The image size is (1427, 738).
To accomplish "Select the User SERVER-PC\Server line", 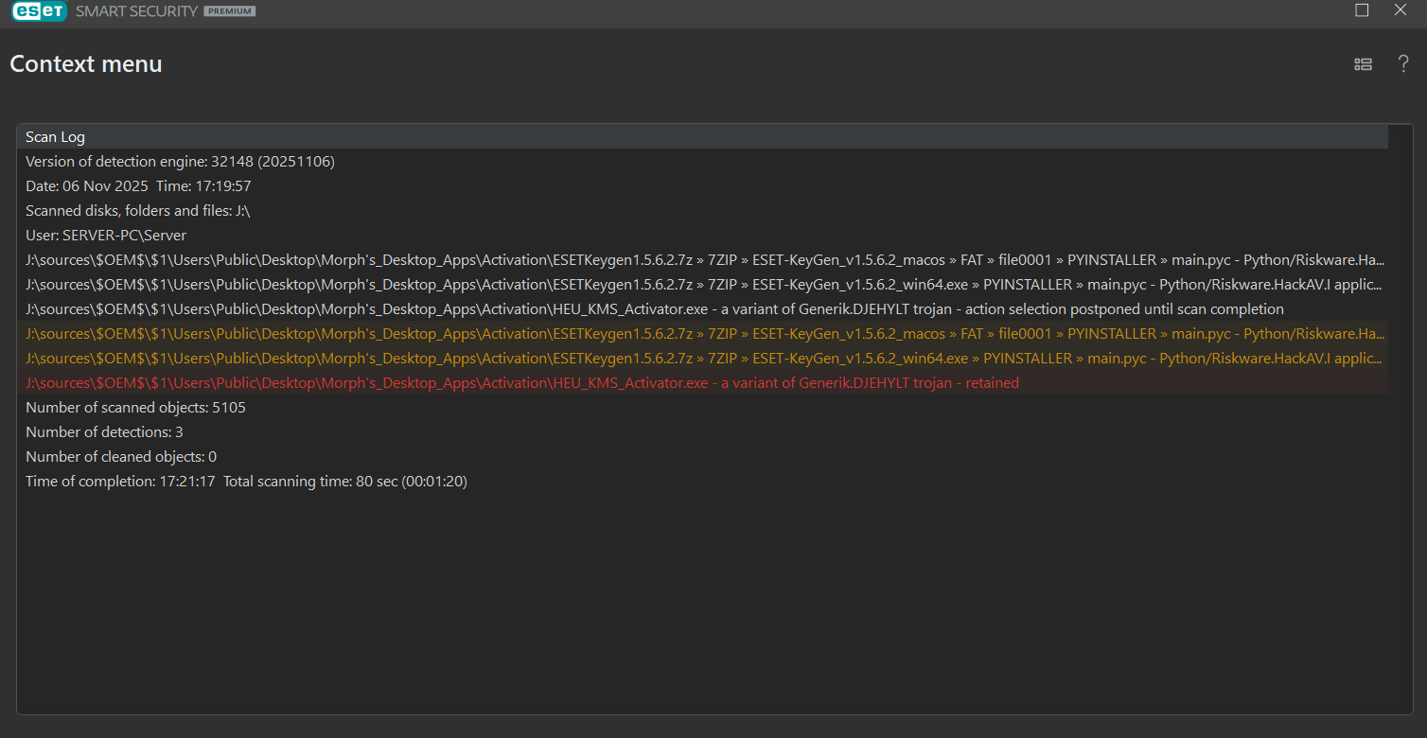I will [106, 236].
